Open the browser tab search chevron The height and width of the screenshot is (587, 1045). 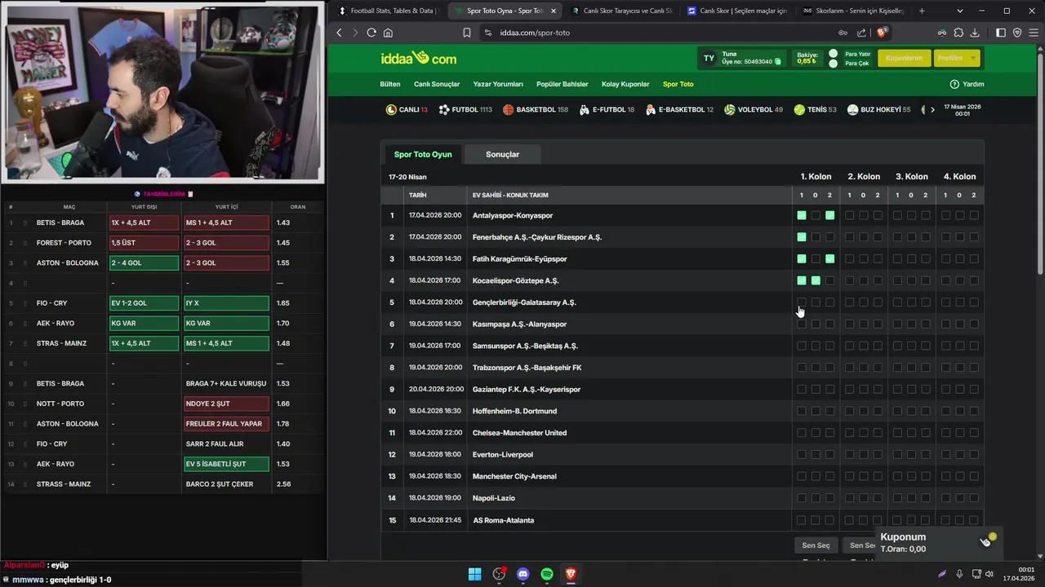coord(960,11)
